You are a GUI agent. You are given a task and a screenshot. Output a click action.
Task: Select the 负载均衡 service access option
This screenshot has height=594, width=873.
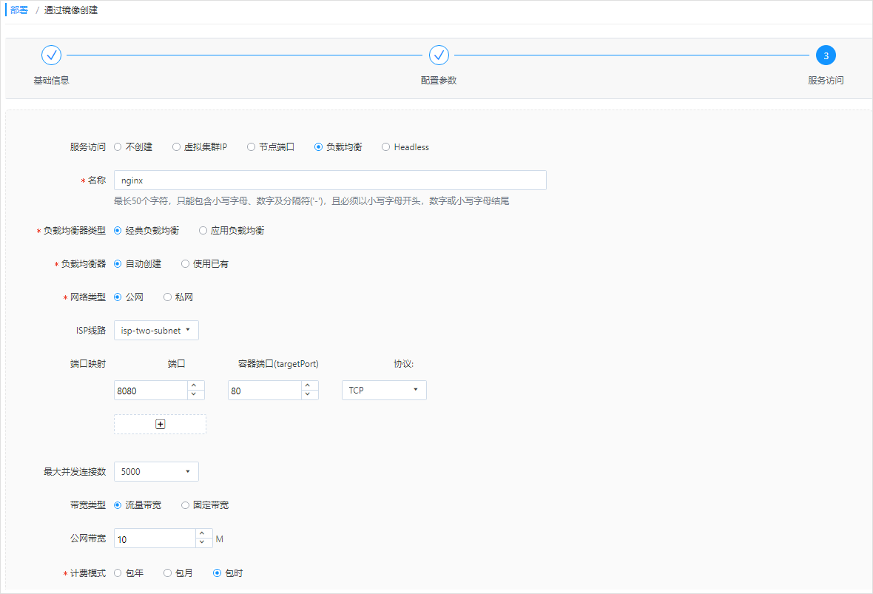pyautogui.click(x=318, y=147)
